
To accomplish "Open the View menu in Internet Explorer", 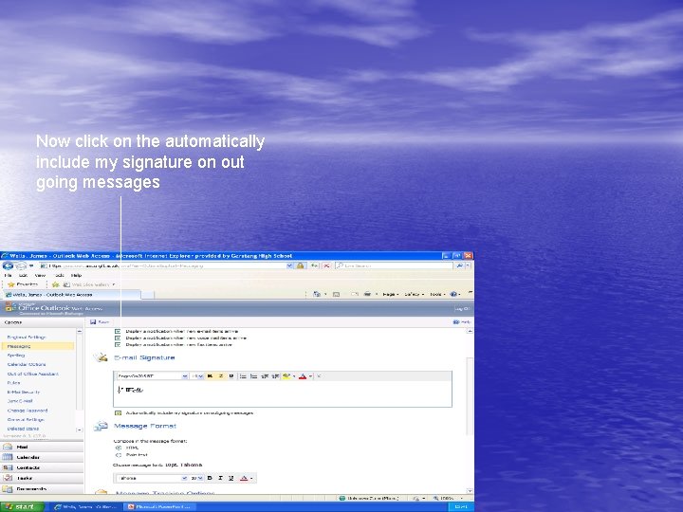I will (x=40, y=275).
